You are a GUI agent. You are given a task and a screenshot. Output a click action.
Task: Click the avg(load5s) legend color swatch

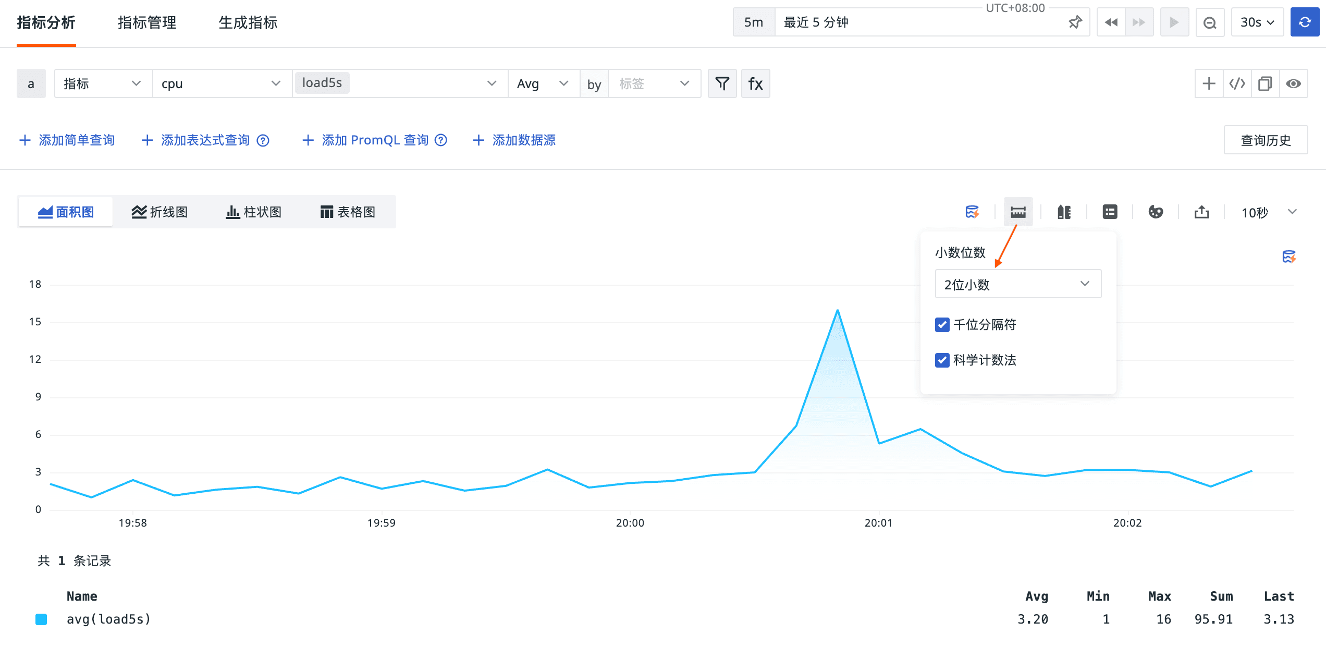tap(41, 619)
